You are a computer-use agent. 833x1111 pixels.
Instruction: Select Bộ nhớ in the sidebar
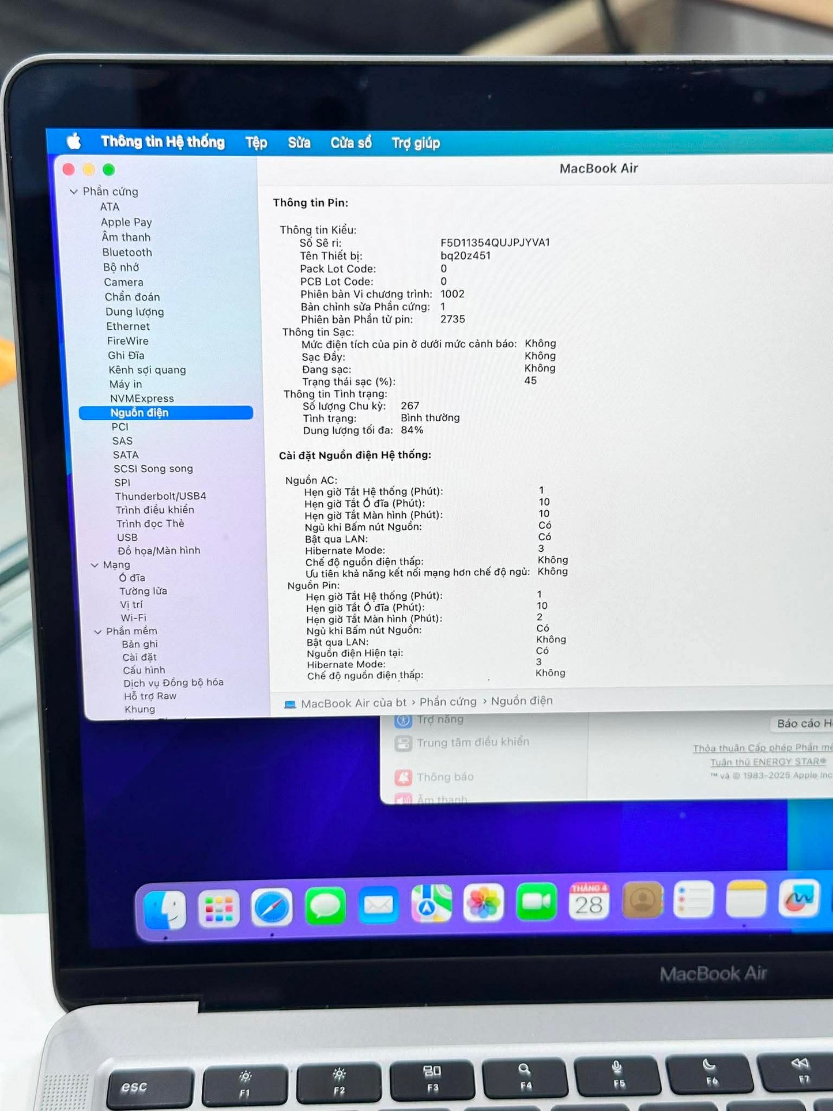pyautogui.click(x=121, y=267)
